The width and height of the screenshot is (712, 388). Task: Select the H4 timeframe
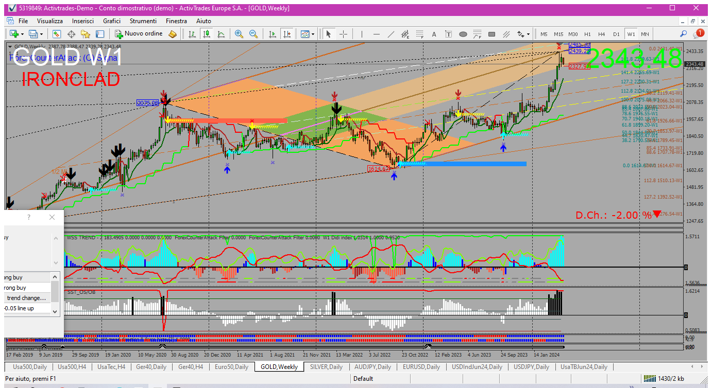(602, 34)
